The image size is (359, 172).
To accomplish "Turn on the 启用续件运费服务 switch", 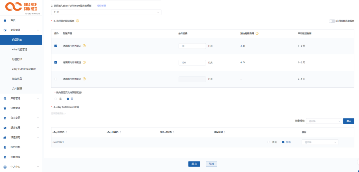I will pyautogui.click(x=332, y=21).
